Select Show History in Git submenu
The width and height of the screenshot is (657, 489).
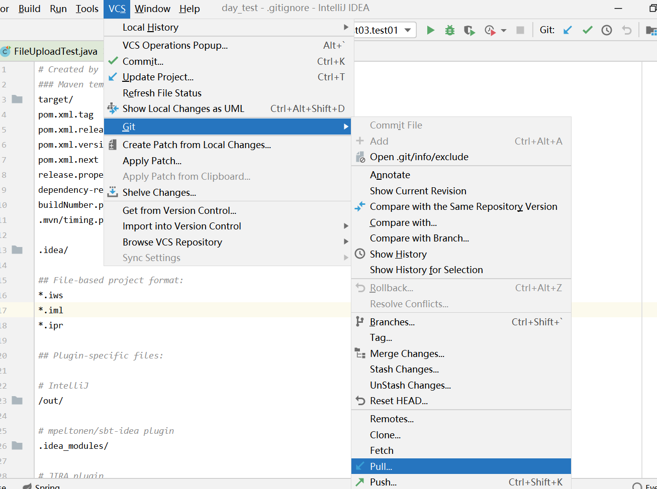[x=461, y=254]
